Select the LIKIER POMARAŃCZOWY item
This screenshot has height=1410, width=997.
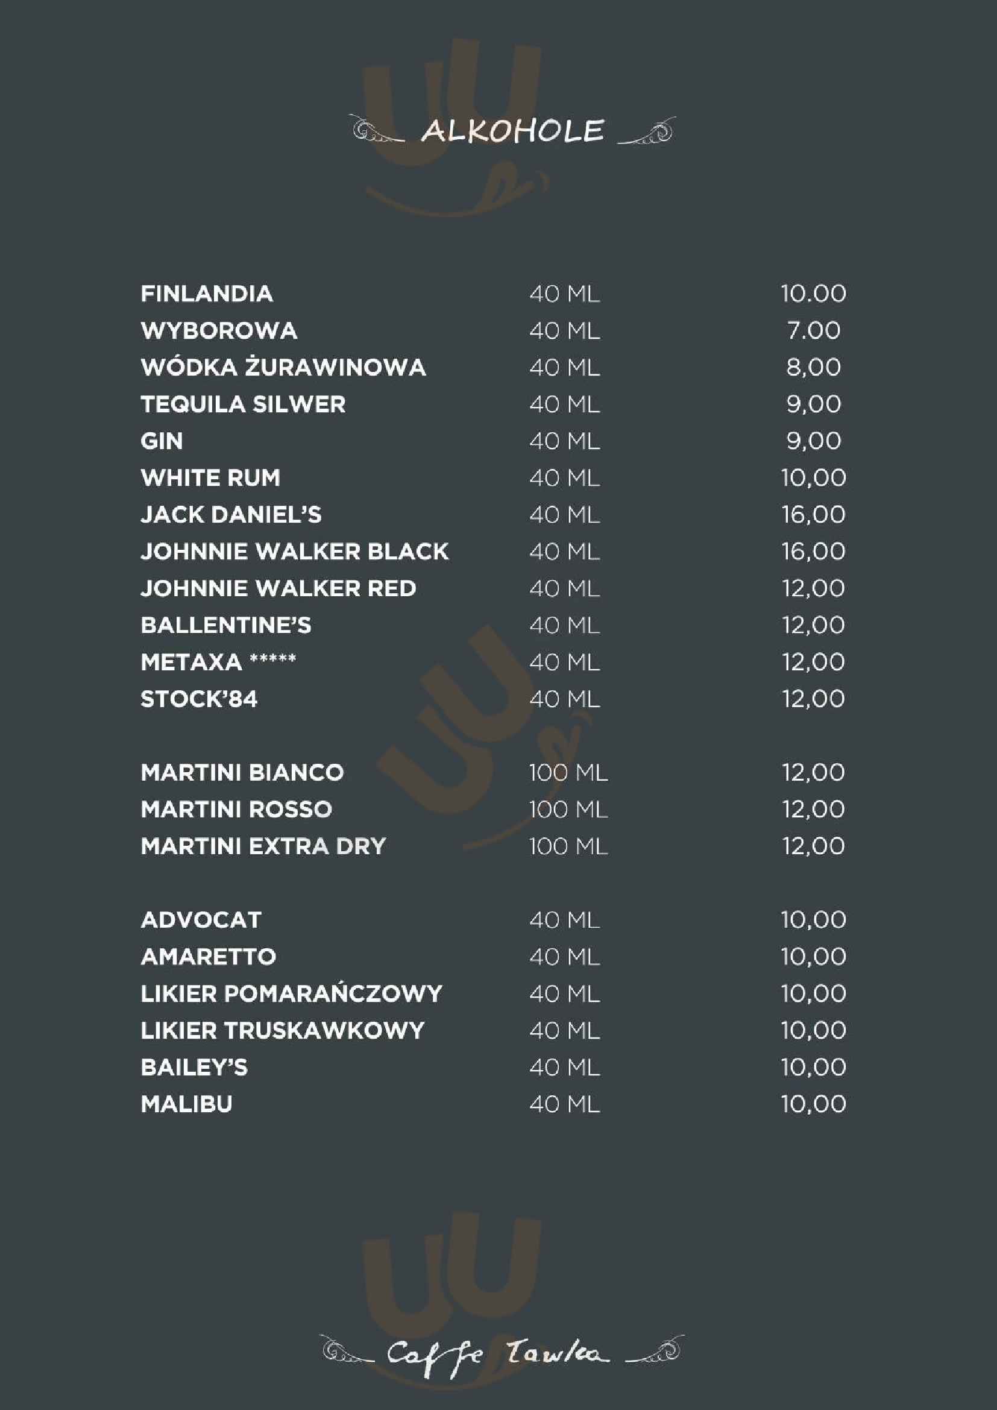point(291,993)
